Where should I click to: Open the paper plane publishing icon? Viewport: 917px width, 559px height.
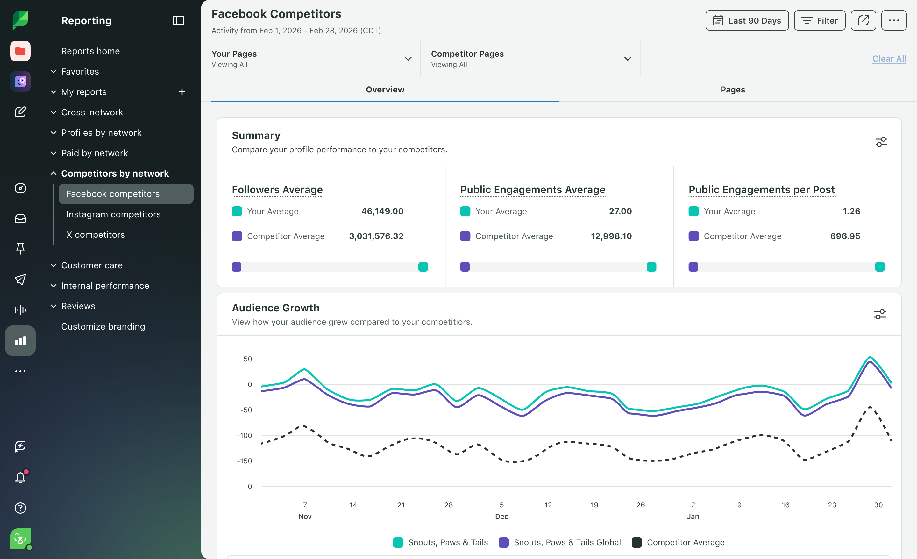20,279
